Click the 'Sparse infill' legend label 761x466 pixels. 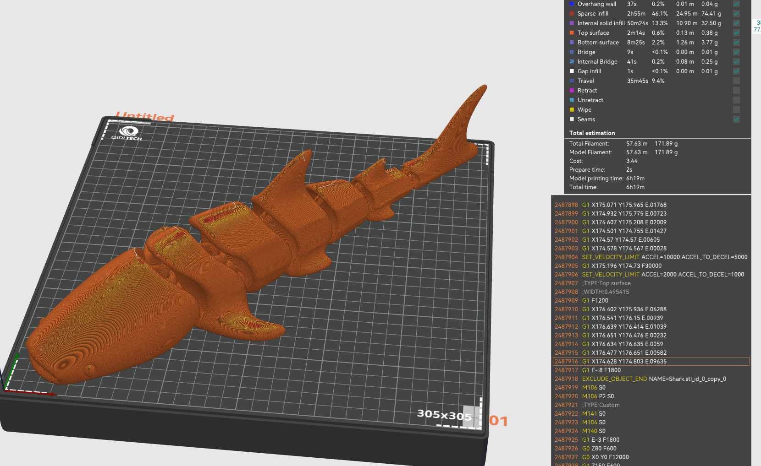pos(593,14)
